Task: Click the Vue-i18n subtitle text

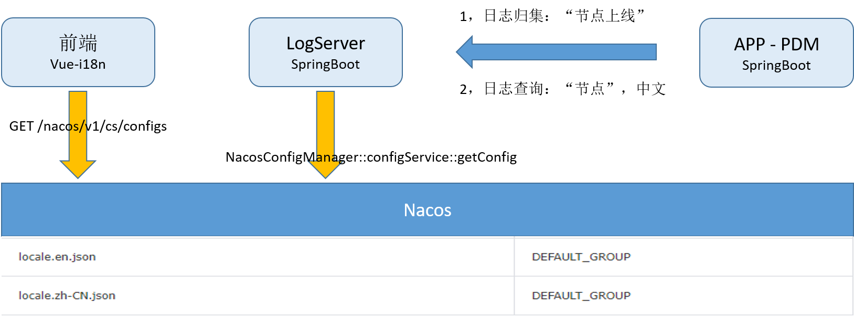Action: [x=78, y=64]
